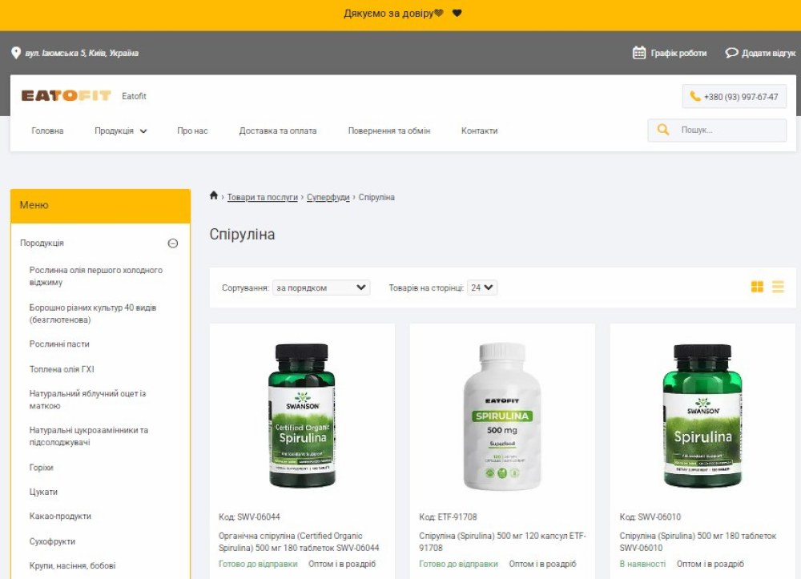The image size is (801, 579).
Task: Switch to list view layout
Action: tap(778, 287)
